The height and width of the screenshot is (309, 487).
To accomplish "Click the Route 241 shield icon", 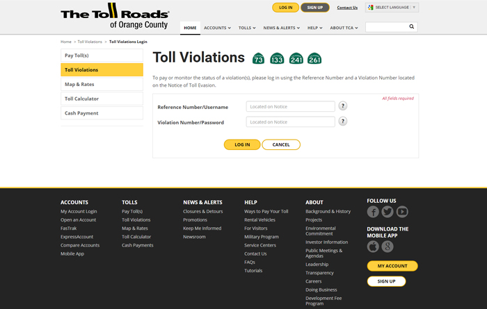I will [x=296, y=58].
